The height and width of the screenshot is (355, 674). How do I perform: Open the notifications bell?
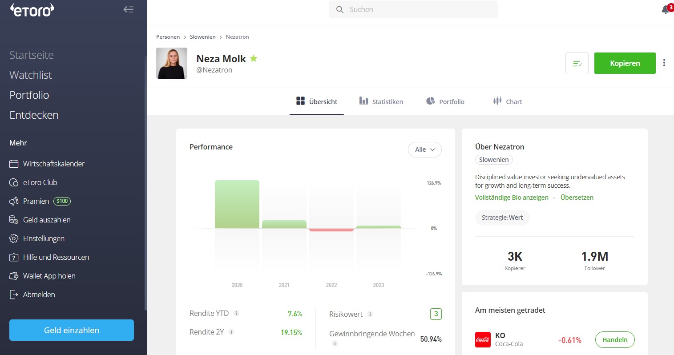(x=666, y=9)
